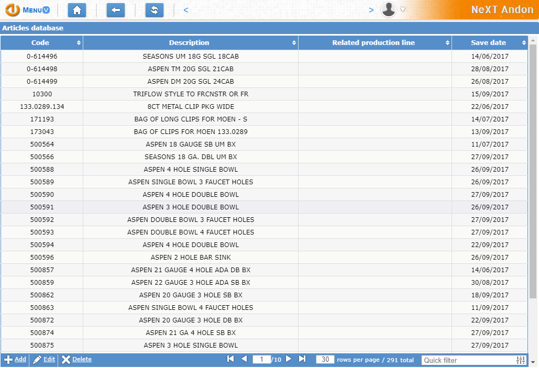Click the NeXT Andon title

click(502, 9)
